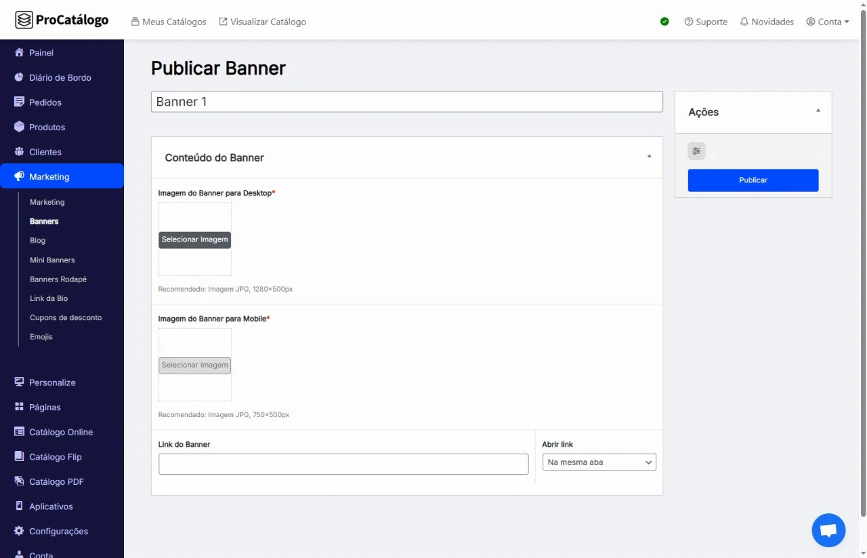Open Cupons de desconto submenu item
This screenshot has width=867, height=558.
[66, 317]
